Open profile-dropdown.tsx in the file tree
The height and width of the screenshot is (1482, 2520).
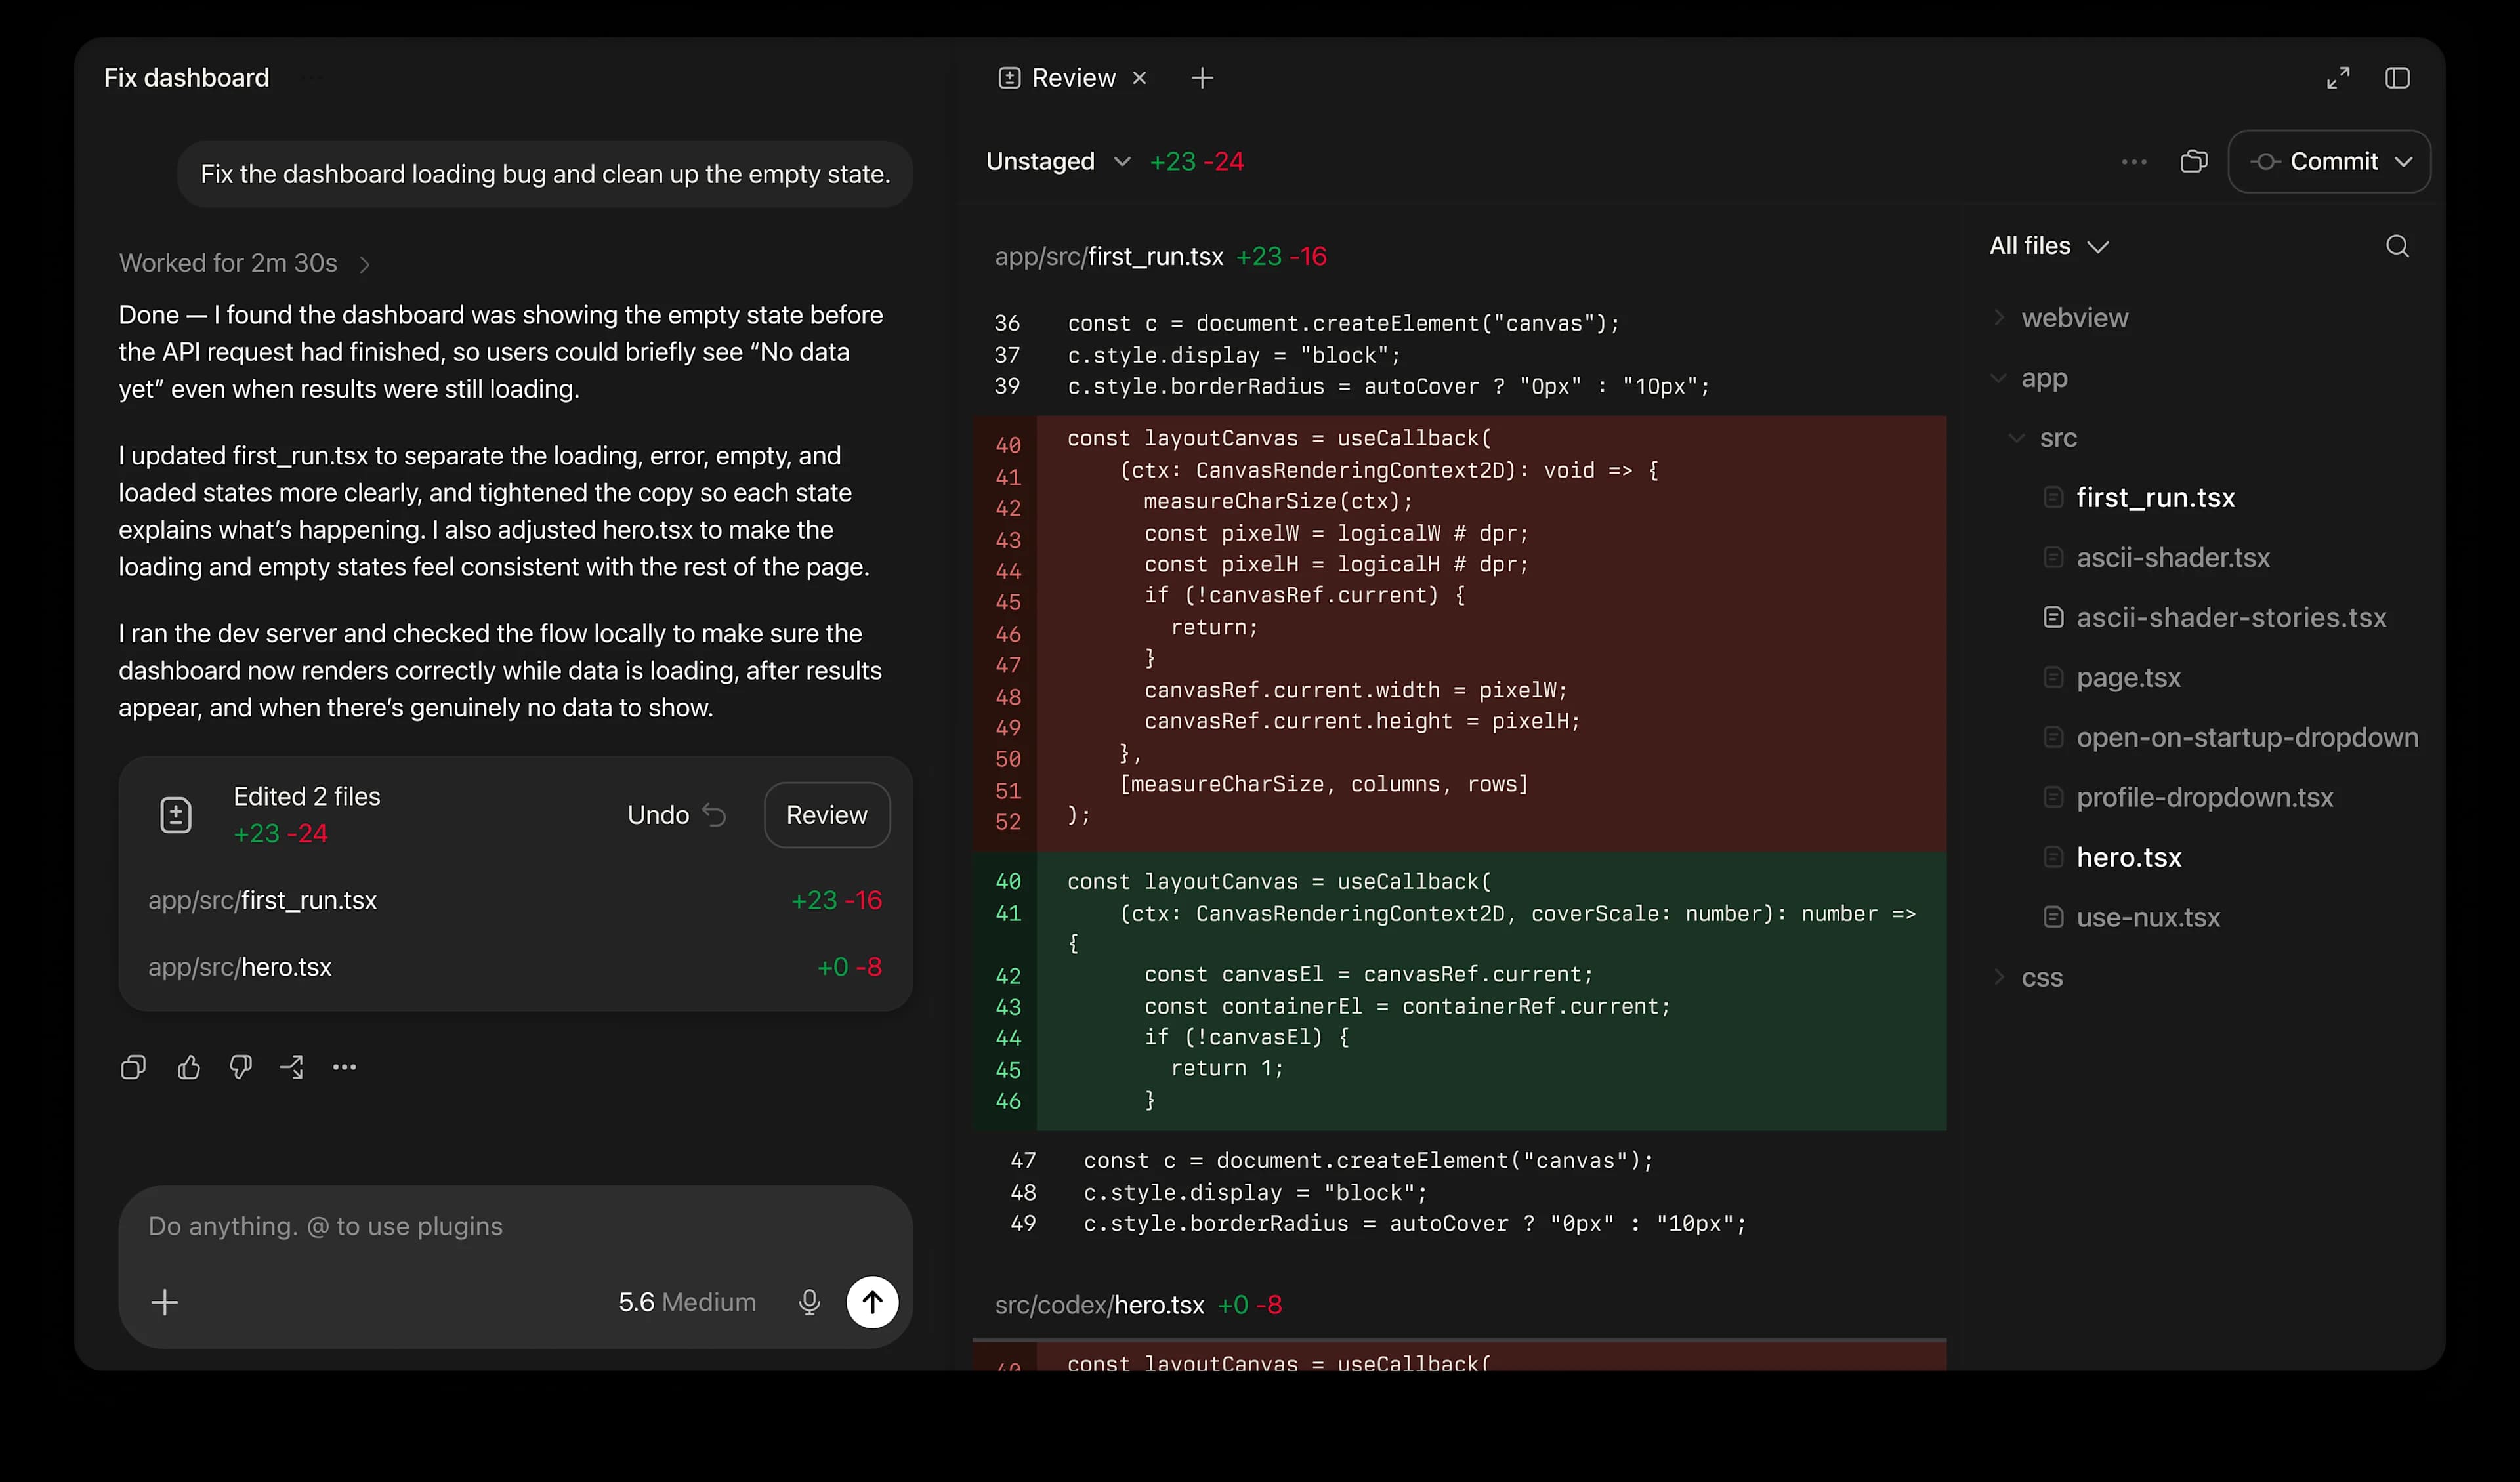coord(2204,798)
